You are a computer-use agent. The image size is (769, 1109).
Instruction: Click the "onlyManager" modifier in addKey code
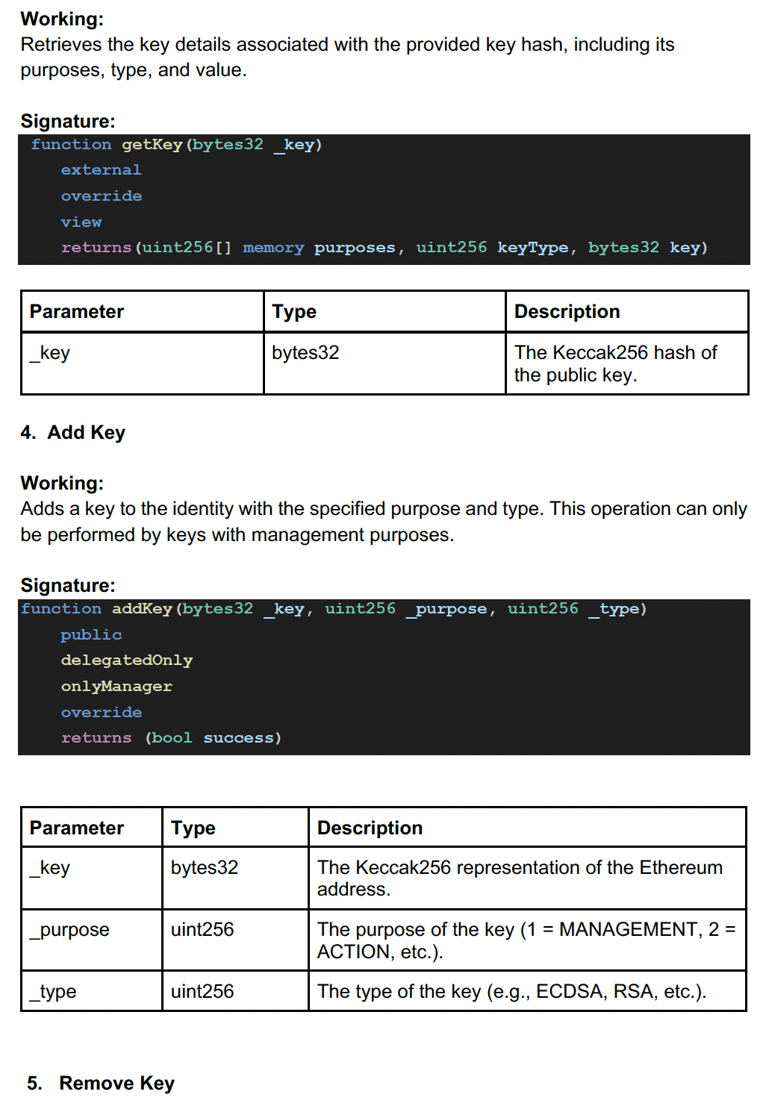116,687
